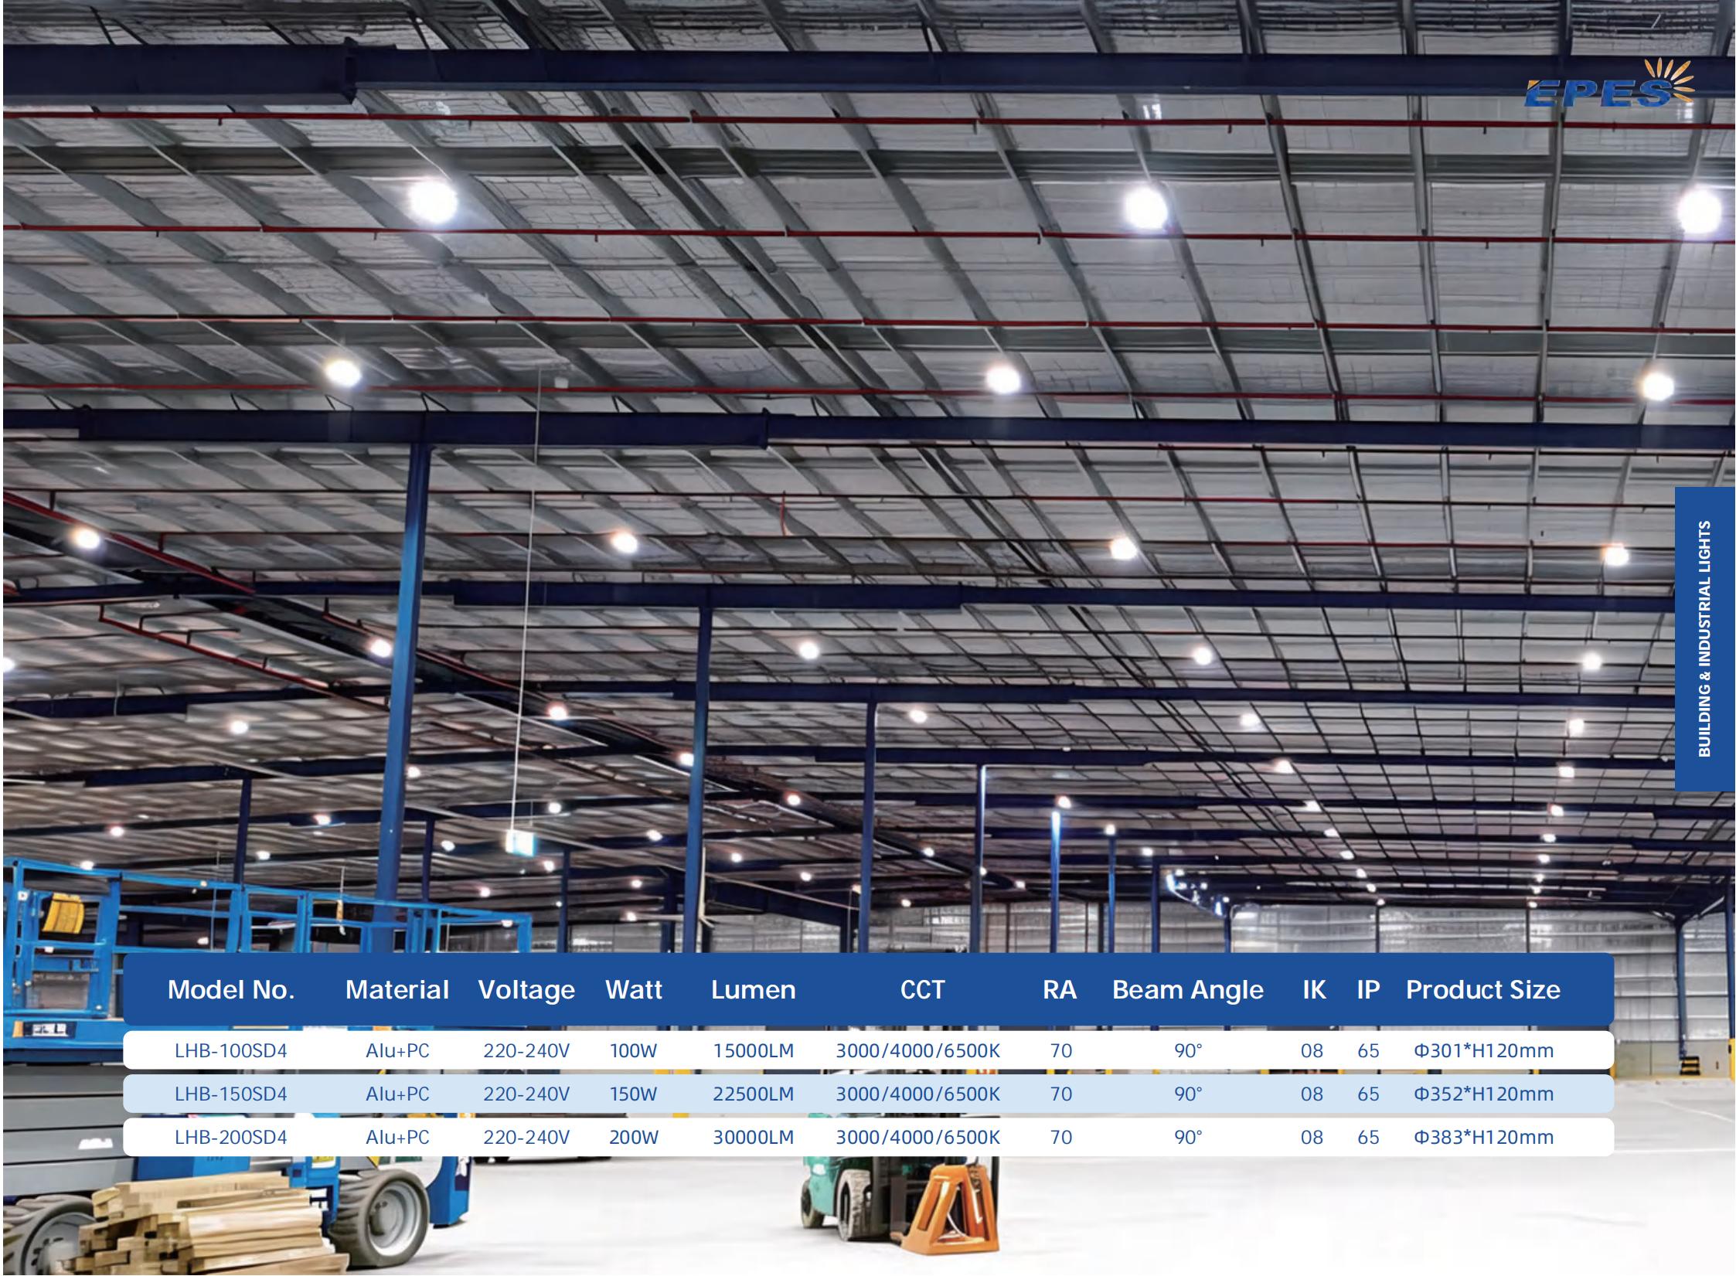Click the EPES logo
This screenshot has height=1276, width=1736.
point(1609,83)
